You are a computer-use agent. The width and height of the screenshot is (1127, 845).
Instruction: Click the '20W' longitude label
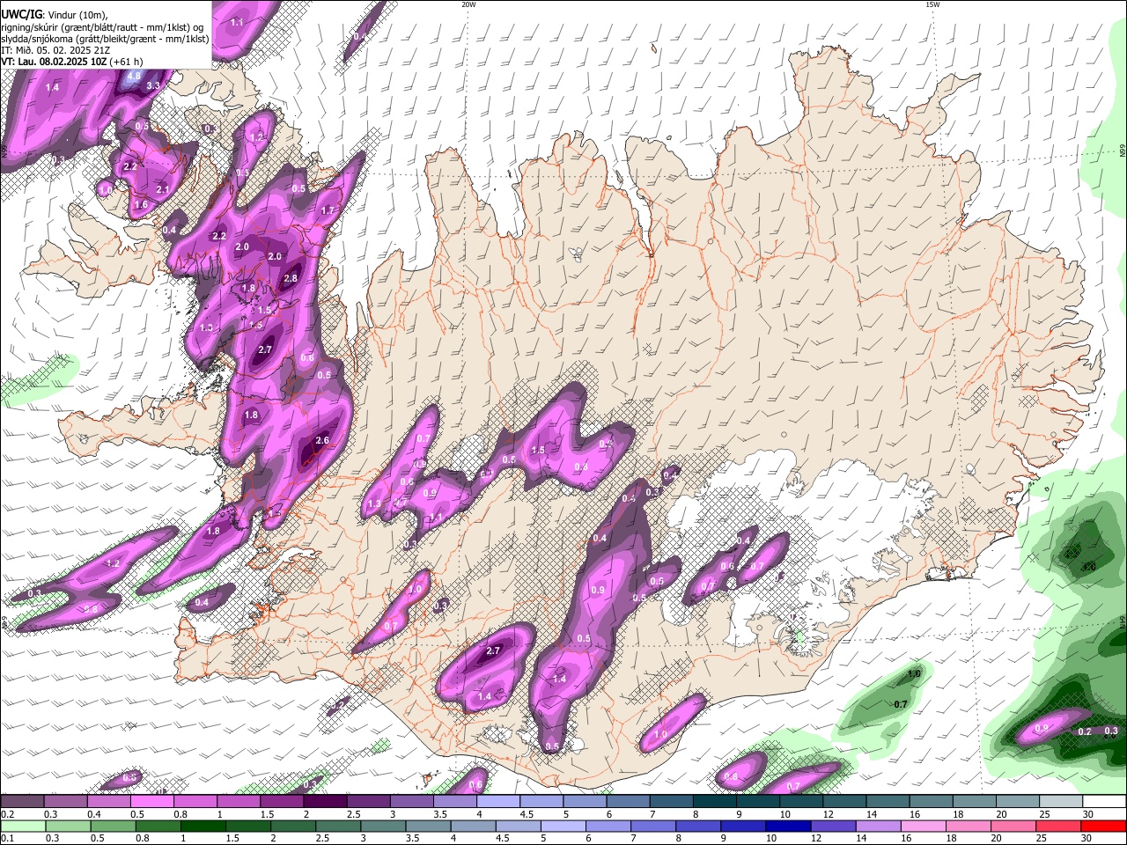click(x=468, y=4)
